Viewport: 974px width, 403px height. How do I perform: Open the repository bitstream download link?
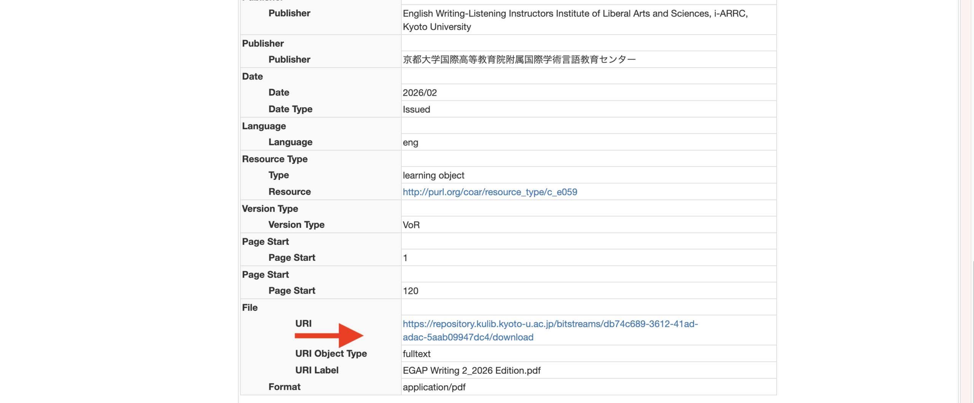[x=550, y=324]
